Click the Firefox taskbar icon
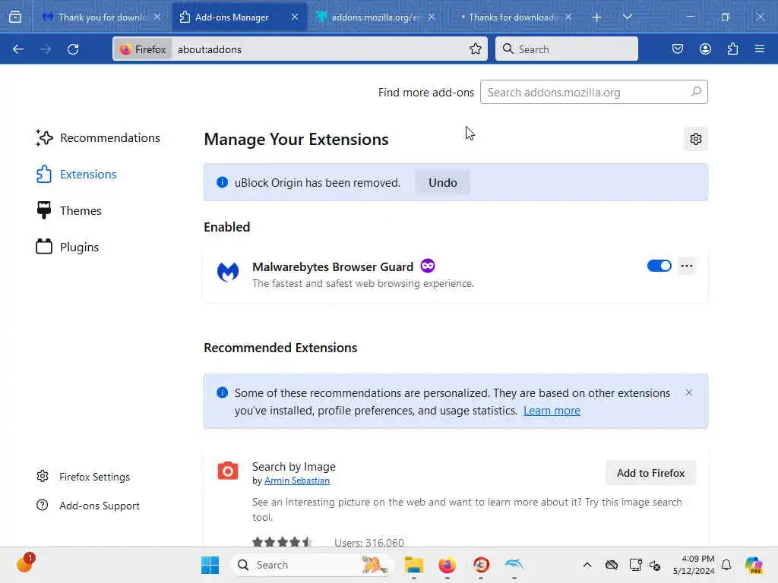This screenshot has height=583, width=778. click(447, 565)
